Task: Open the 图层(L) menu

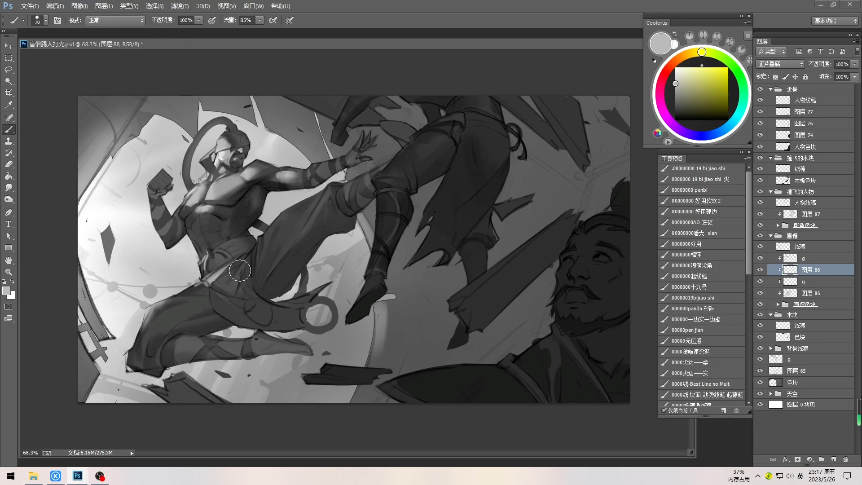Action: point(104,6)
